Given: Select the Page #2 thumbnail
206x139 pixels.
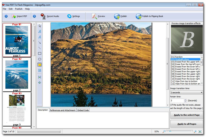Looking at the screenshot, I should tap(17, 75).
